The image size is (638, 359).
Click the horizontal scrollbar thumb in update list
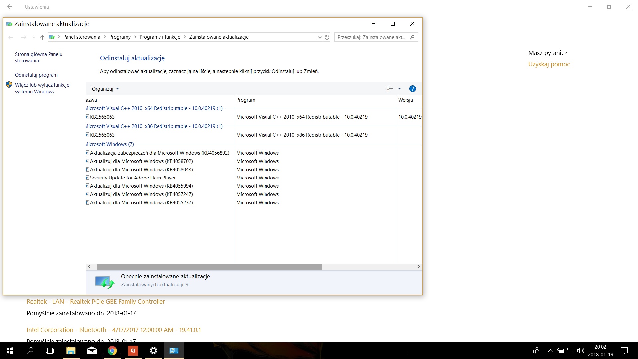point(209,267)
